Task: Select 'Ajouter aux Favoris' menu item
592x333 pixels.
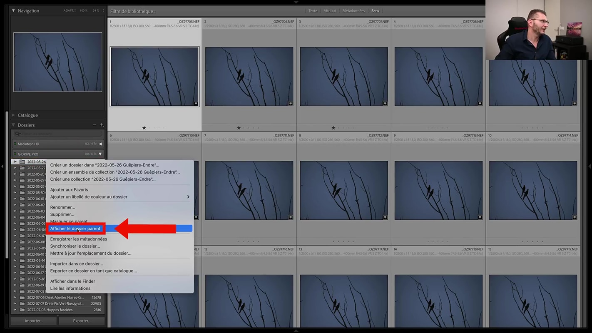Action: tap(69, 190)
